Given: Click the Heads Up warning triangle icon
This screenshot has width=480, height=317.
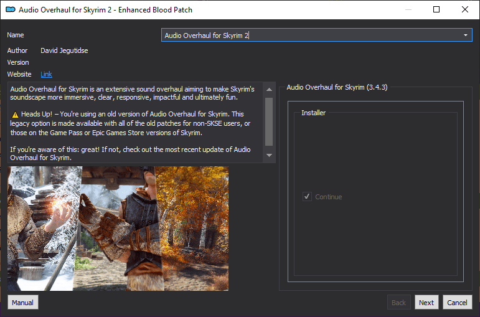Looking at the screenshot, I should coord(15,115).
